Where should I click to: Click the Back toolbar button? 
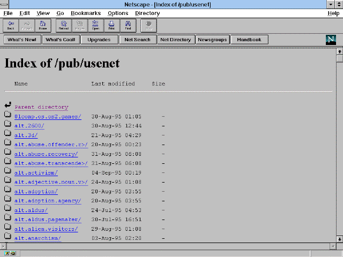(x=11, y=26)
